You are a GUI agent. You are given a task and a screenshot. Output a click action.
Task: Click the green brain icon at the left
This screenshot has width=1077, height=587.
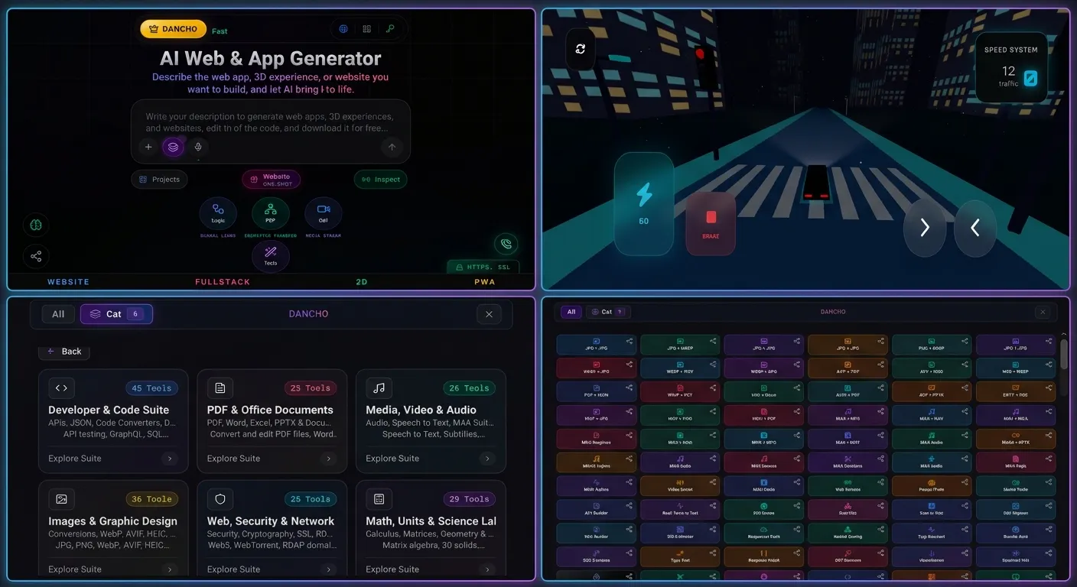pos(36,225)
